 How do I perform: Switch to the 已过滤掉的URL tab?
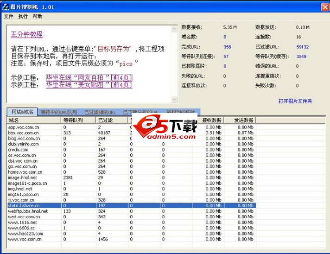tap(100, 112)
